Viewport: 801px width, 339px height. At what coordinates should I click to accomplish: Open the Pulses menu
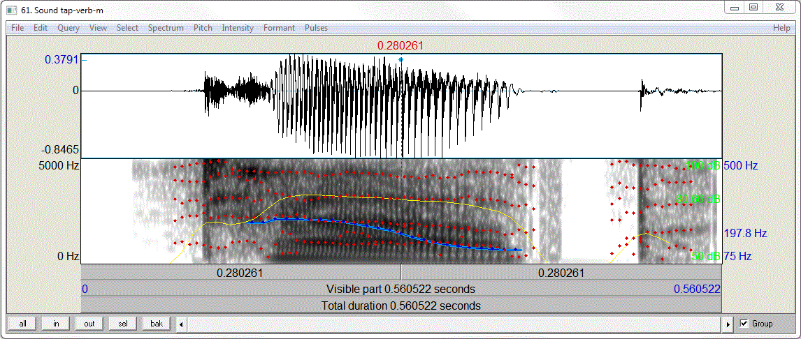(x=316, y=28)
